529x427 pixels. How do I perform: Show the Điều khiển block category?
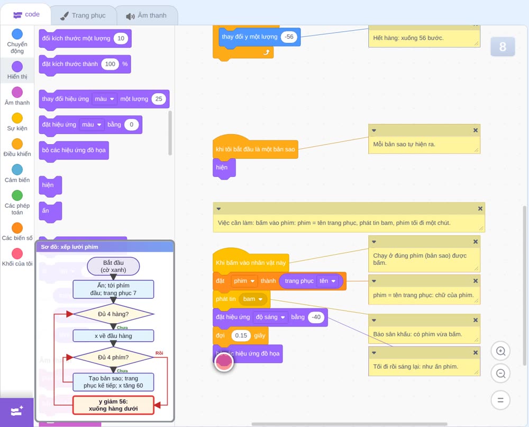point(17,148)
